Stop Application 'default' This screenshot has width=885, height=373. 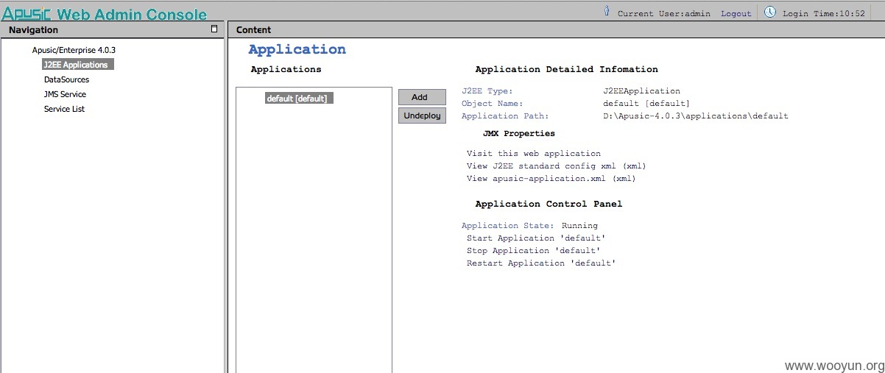point(533,251)
